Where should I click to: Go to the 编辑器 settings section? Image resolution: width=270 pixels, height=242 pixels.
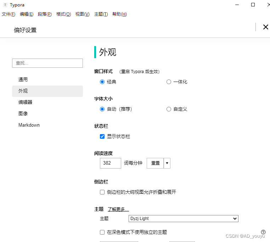click(47, 102)
